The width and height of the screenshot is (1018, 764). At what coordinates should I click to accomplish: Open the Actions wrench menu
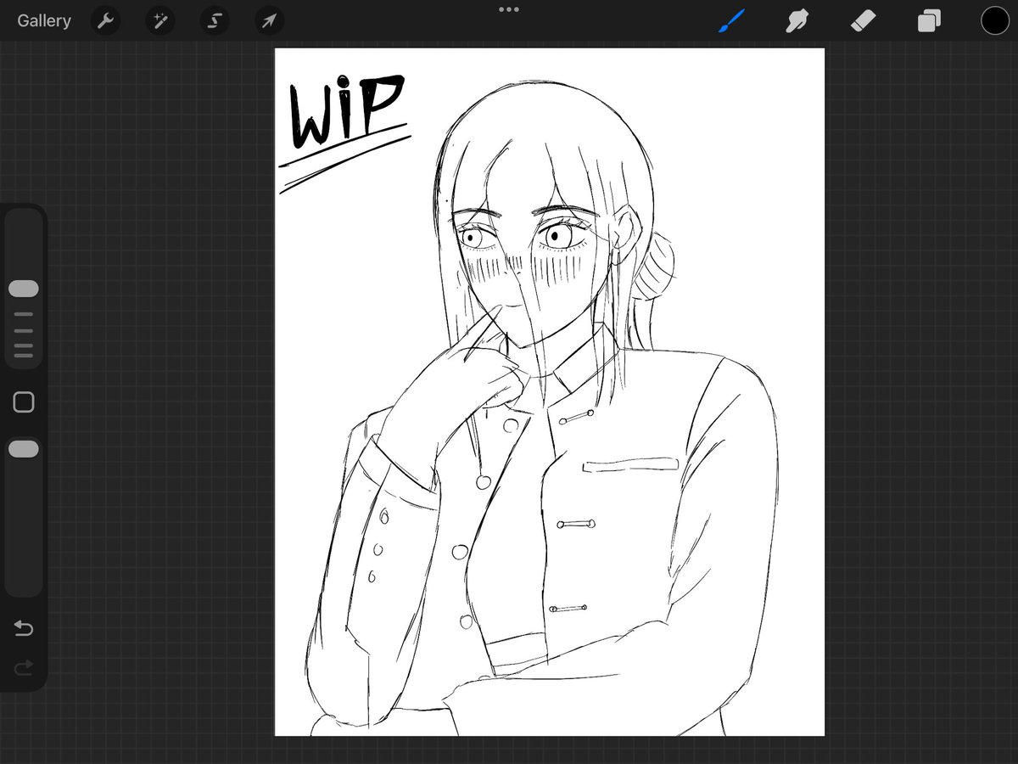click(x=105, y=21)
